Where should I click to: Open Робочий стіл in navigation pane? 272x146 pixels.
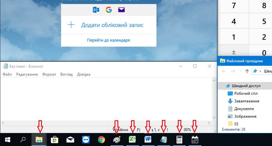click(246, 93)
